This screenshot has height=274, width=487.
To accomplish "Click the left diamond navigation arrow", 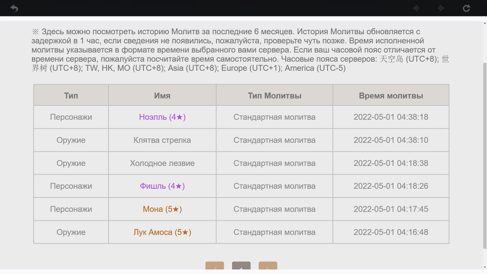I will click(x=416, y=8).
